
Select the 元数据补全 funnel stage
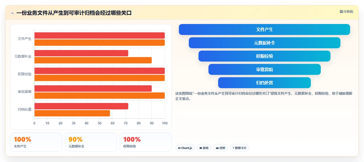click(x=264, y=43)
